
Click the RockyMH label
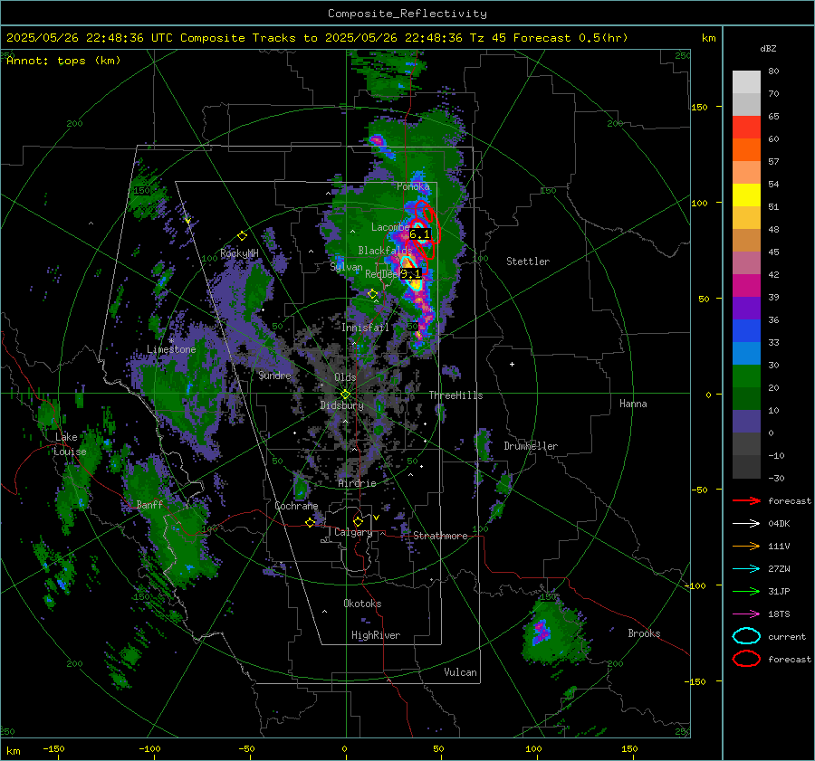239,253
